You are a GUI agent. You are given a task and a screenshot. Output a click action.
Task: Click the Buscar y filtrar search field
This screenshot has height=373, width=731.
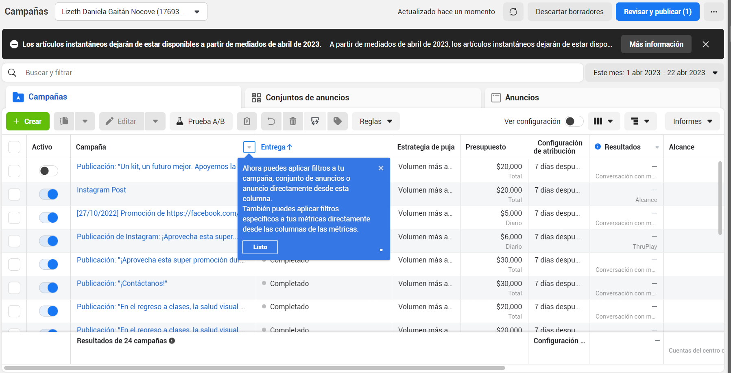tap(293, 73)
